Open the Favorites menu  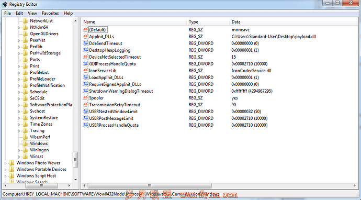click(50, 13)
